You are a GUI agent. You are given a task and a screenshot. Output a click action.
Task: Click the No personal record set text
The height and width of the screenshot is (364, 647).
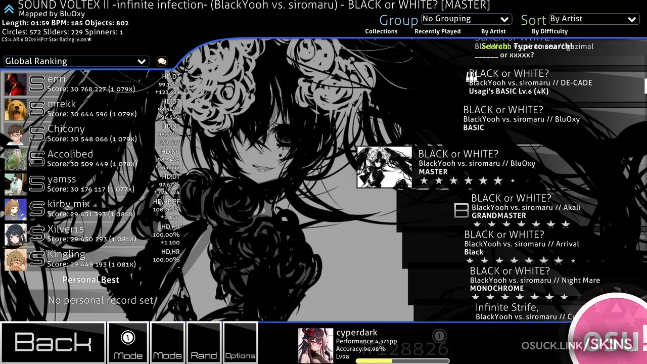(x=100, y=300)
